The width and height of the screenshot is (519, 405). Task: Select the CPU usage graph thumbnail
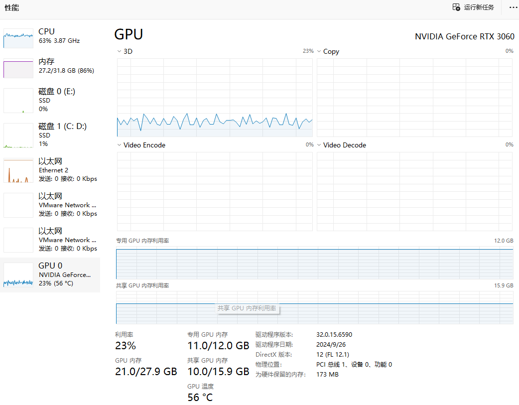point(18,38)
